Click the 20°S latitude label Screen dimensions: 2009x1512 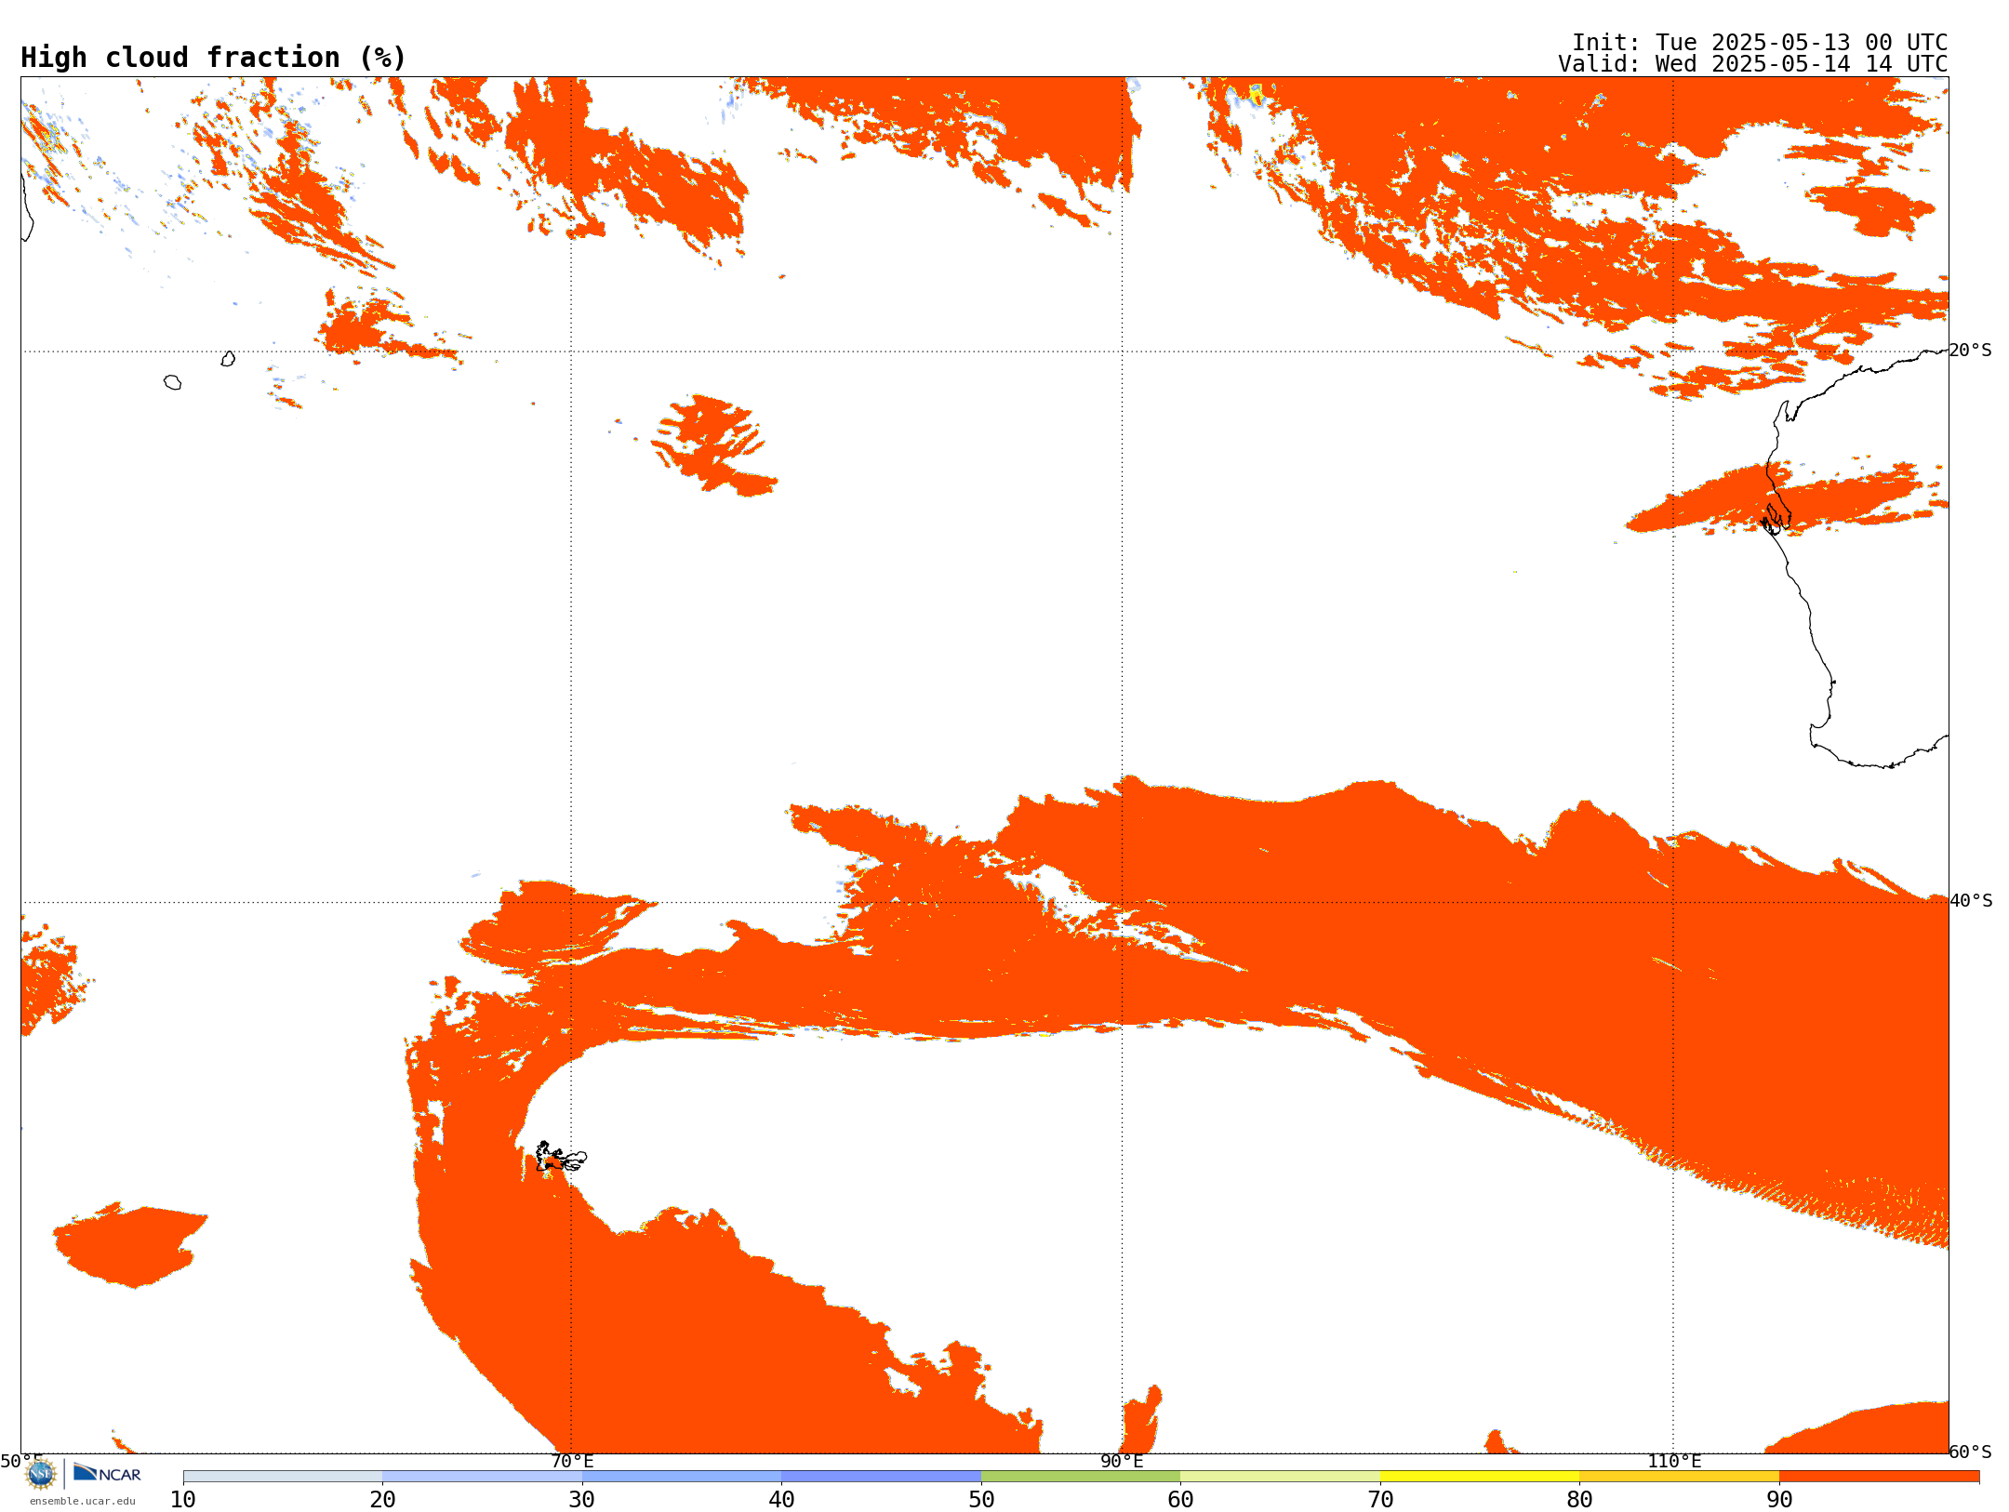point(1971,351)
